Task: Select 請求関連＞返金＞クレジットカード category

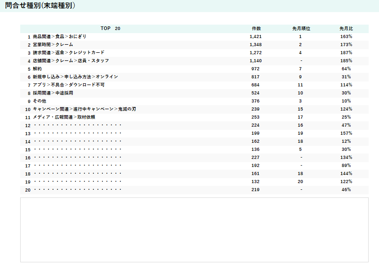Action: [68, 52]
